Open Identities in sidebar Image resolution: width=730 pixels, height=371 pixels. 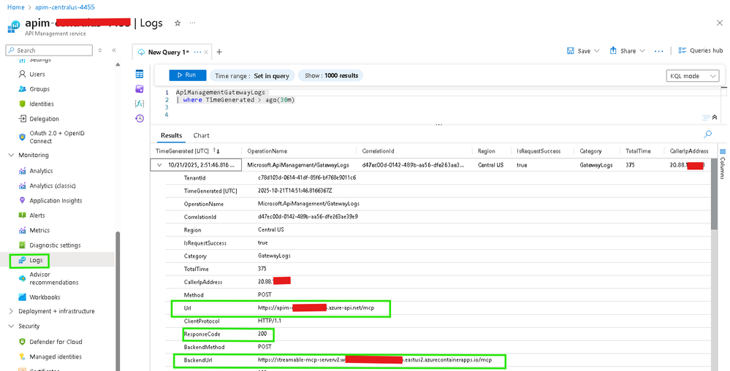(x=42, y=104)
